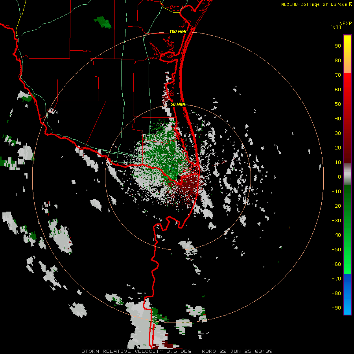Click the -90 value on velocity scale
Image resolution: width=354 pixels, height=354 pixels.
tap(336, 308)
